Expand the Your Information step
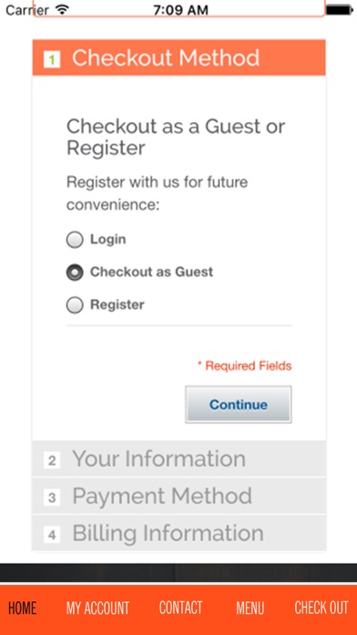The height and width of the screenshot is (635, 357). coord(179,459)
